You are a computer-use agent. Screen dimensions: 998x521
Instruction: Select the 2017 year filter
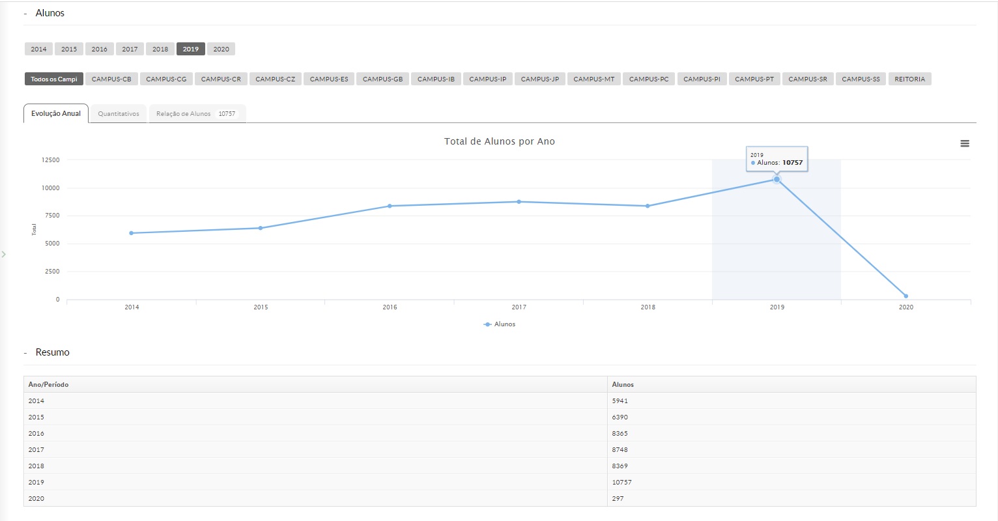[130, 49]
